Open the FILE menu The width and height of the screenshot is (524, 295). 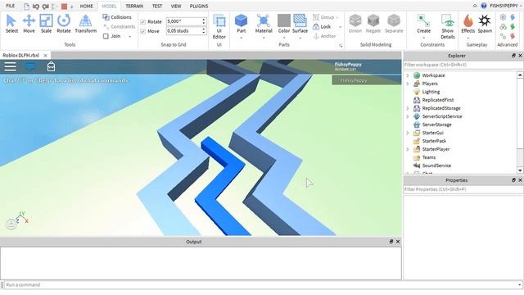pos(11,6)
